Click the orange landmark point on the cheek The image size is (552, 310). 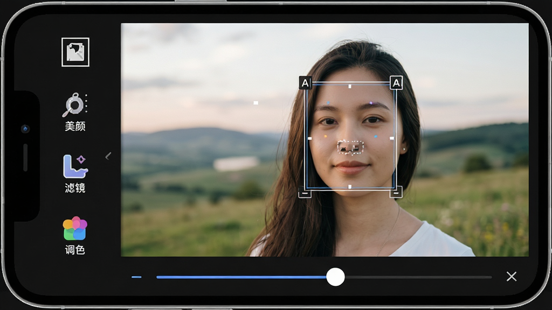click(x=325, y=136)
